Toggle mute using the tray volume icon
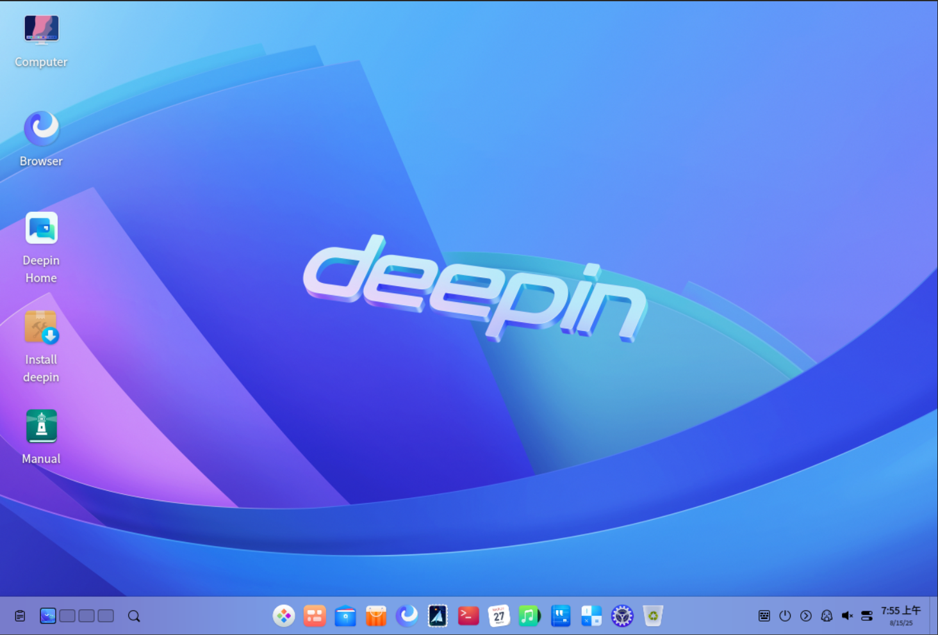 (847, 616)
